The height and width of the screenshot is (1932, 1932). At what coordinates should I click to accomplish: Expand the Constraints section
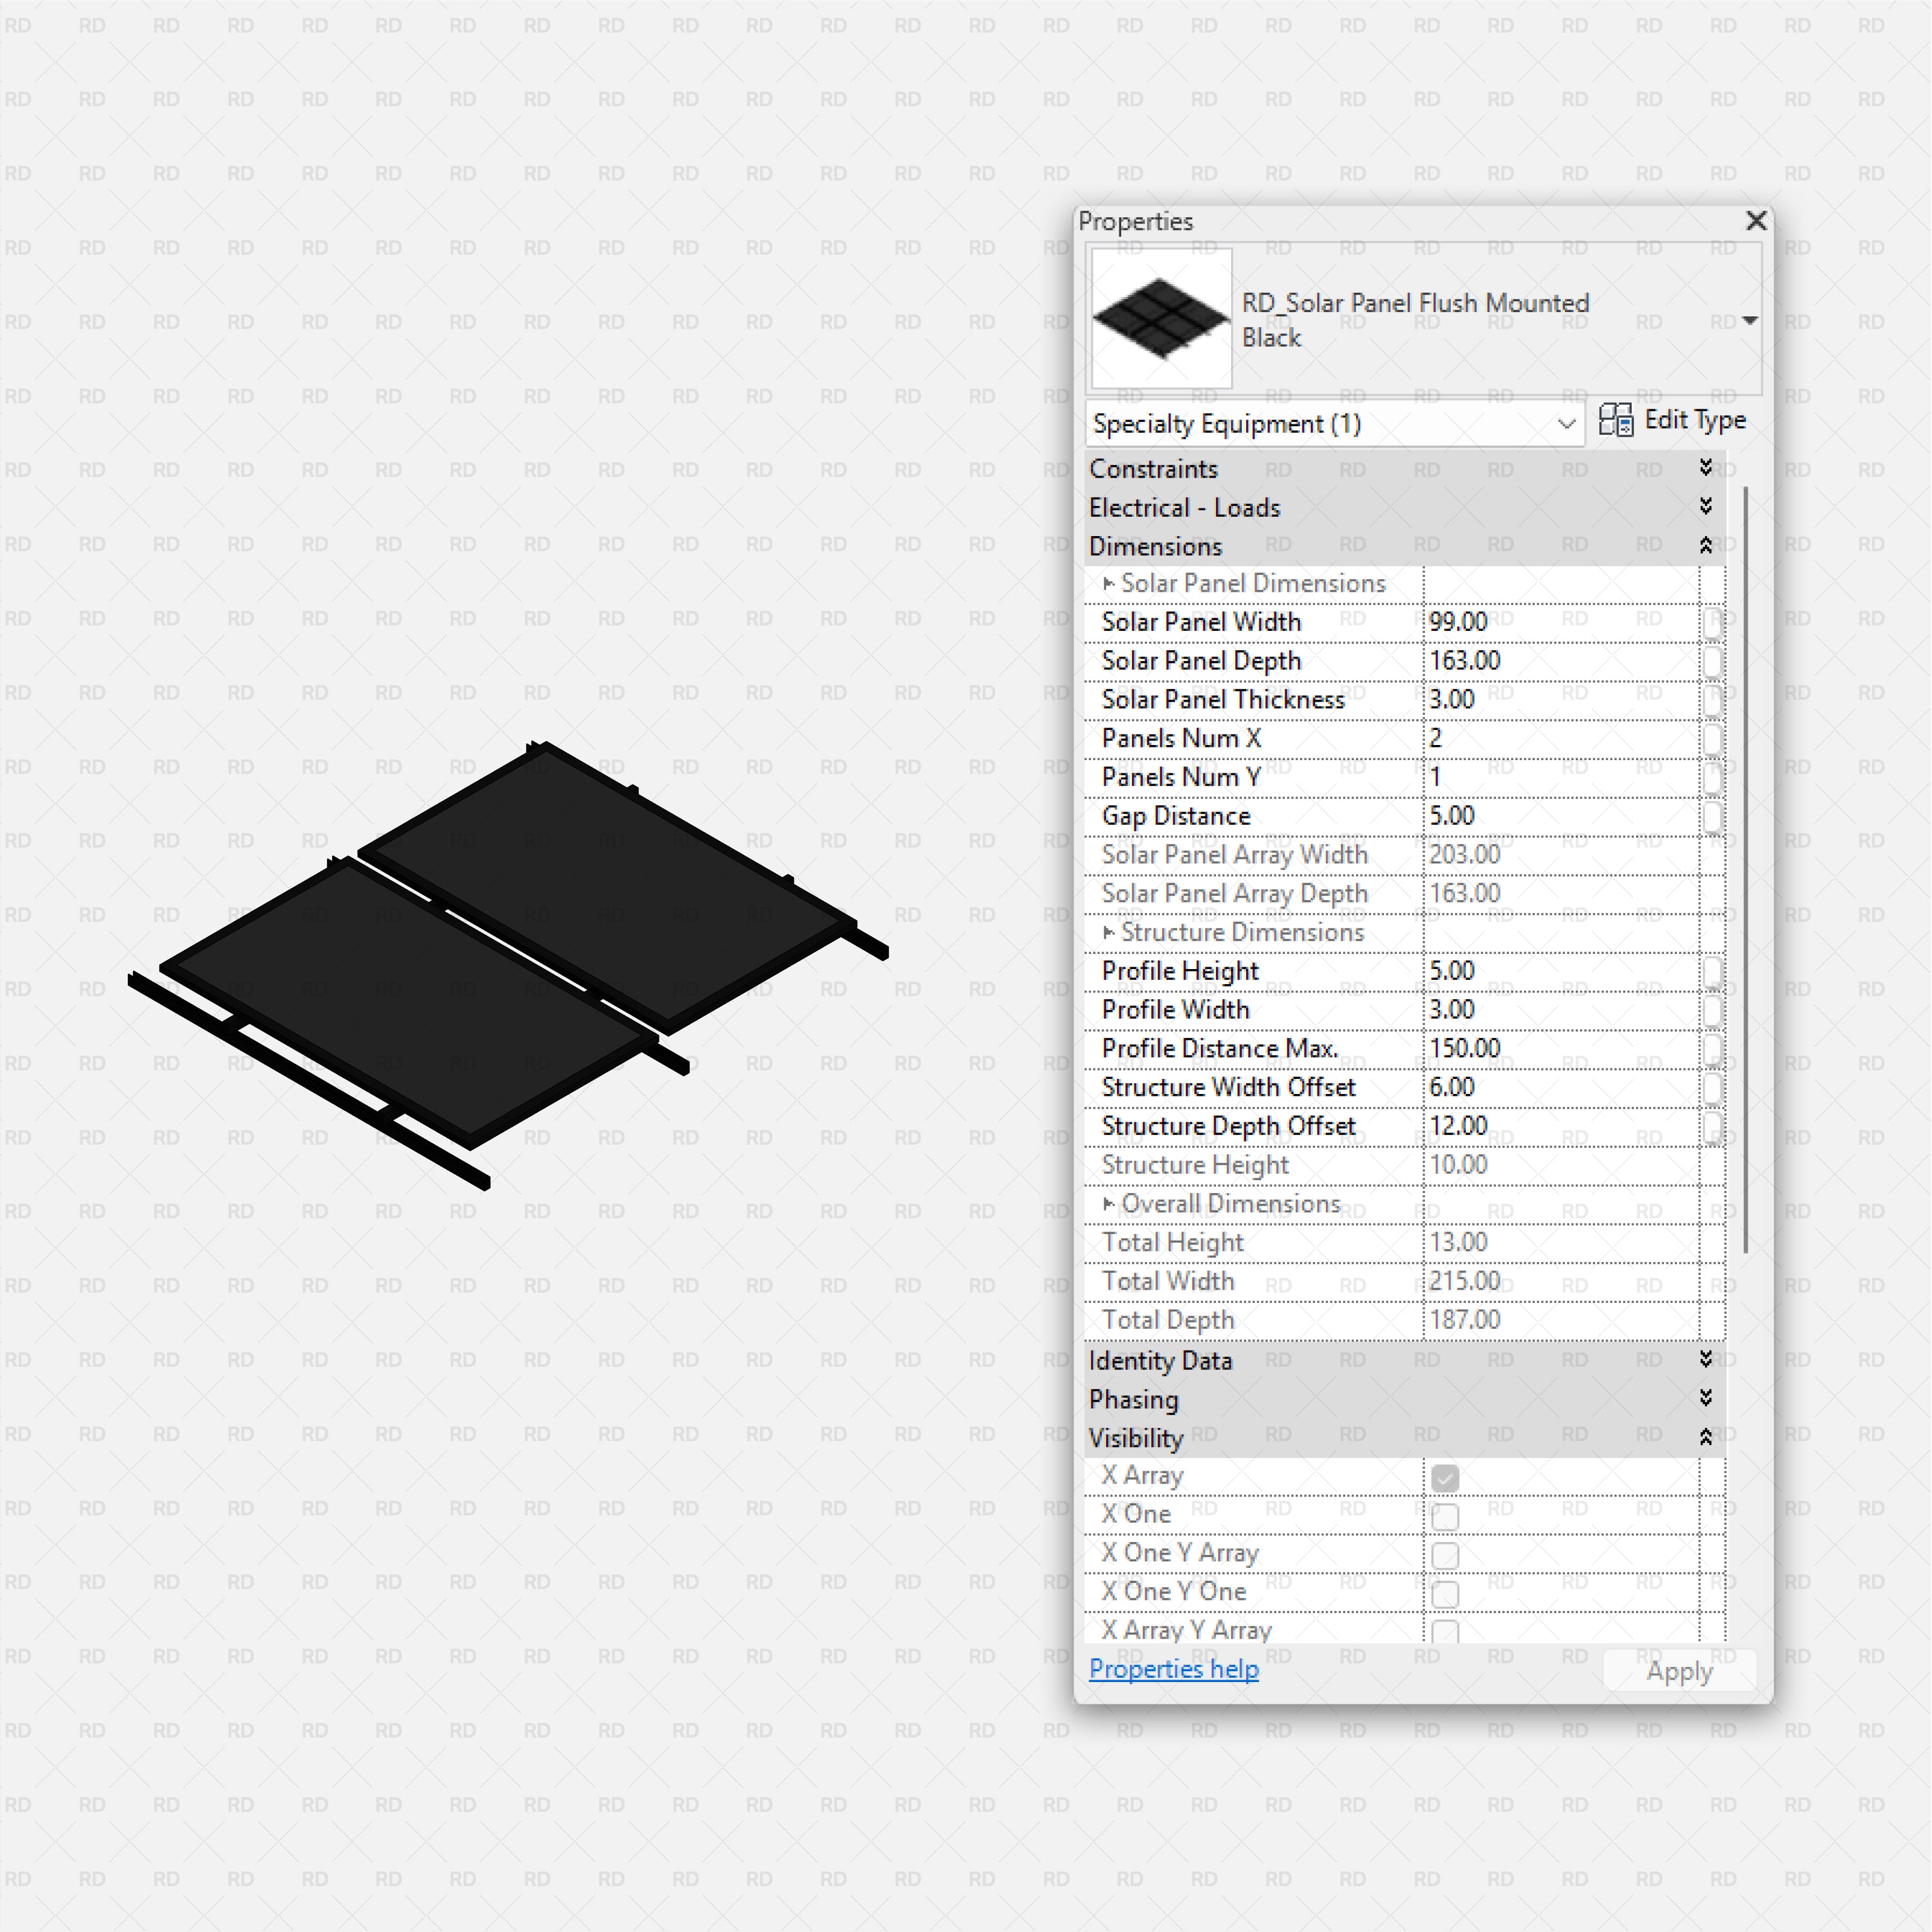[x=1706, y=468]
